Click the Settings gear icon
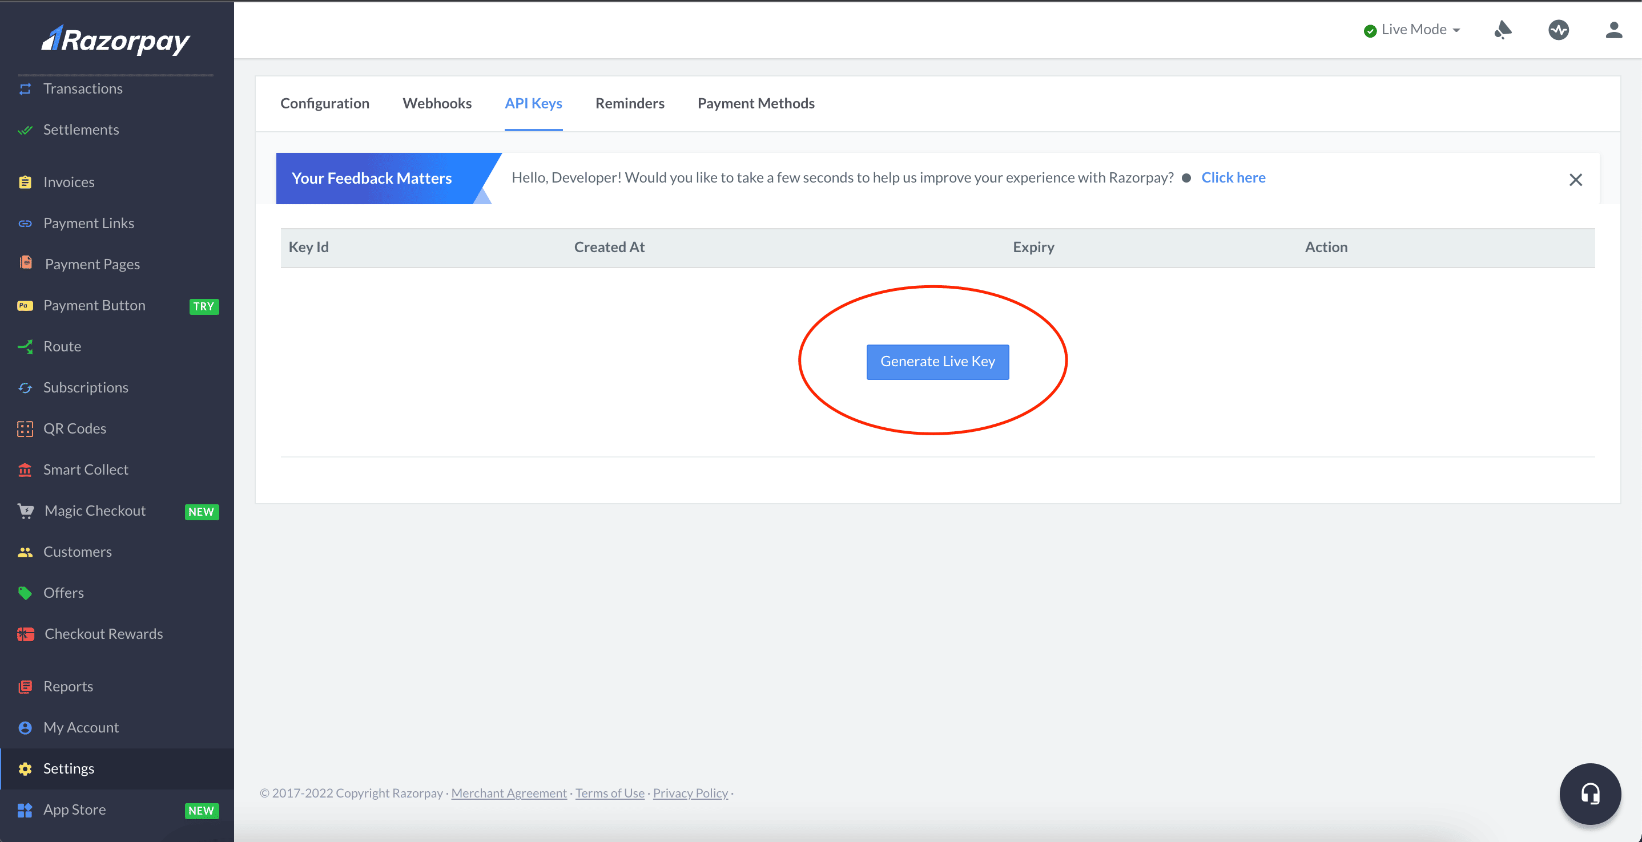The height and width of the screenshot is (842, 1642). [25, 769]
